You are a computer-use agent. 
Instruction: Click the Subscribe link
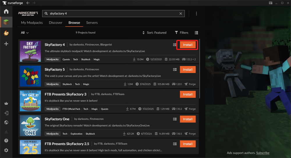pyautogui.click(x=263, y=153)
